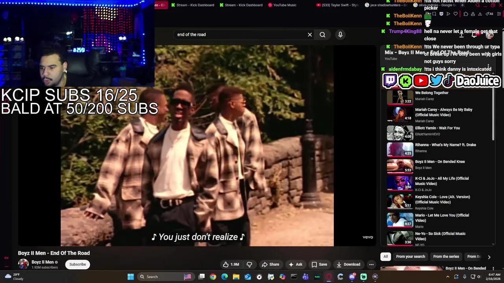Open Copilot from the taskbar

(x=282, y=277)
